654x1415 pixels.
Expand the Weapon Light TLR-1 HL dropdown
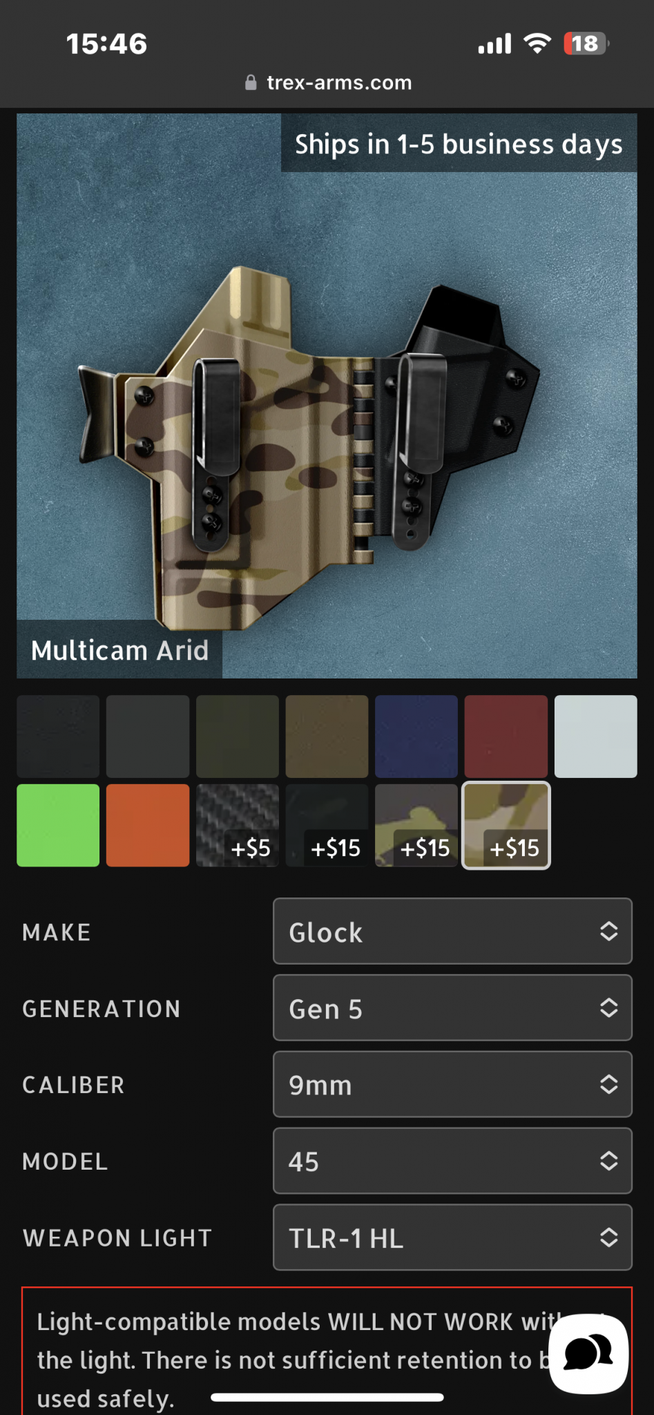452,1237
